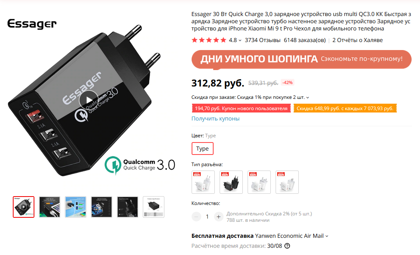Choose the fourth white plug variant
This screenshot has height=255, width=420.
pyautogui.click(x=287, y=182)
